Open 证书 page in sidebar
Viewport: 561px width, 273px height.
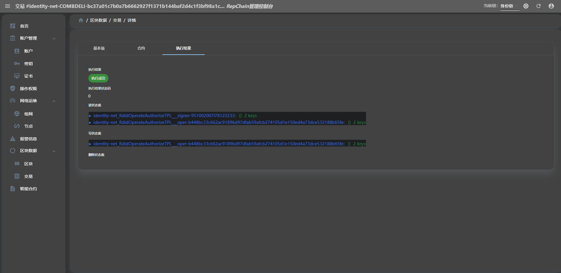(28, 76)
